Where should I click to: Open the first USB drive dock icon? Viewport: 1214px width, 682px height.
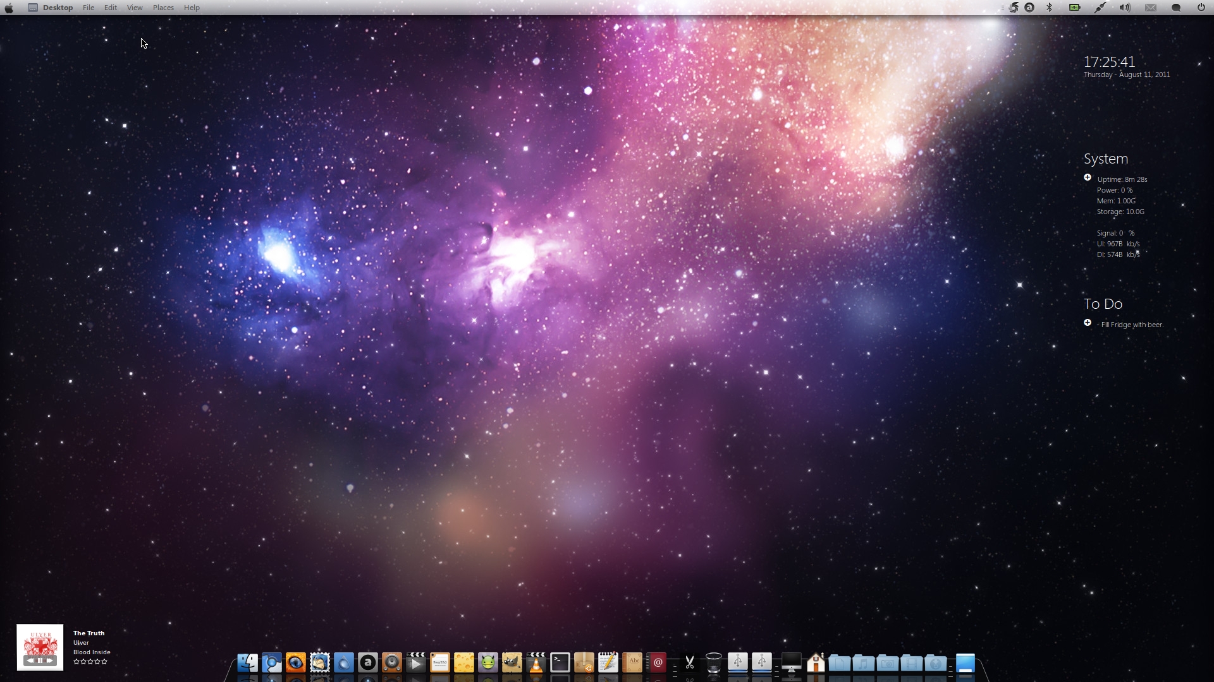[737, 662]
